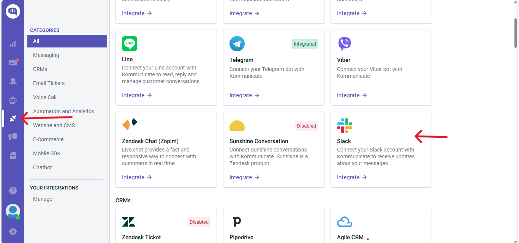Click the Zendesk Ticket card title
Screen dimensions: 519x243
(141, 237)
